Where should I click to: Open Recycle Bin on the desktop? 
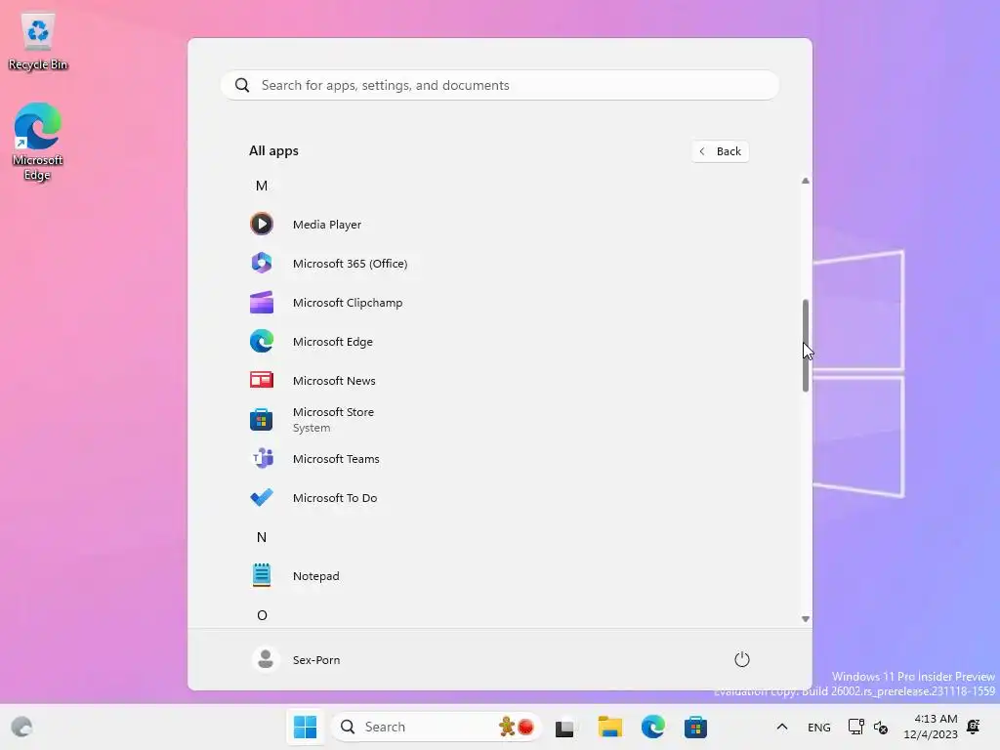click(x=38, y=42)
